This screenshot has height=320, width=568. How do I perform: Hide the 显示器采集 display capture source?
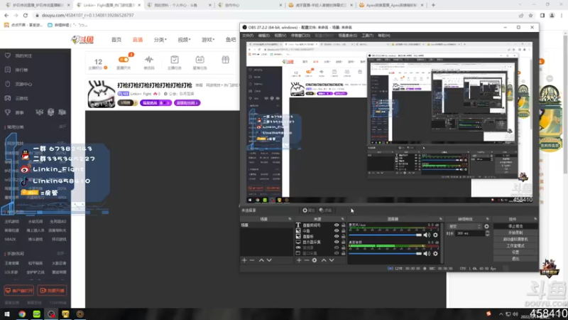tap(336, 242)
